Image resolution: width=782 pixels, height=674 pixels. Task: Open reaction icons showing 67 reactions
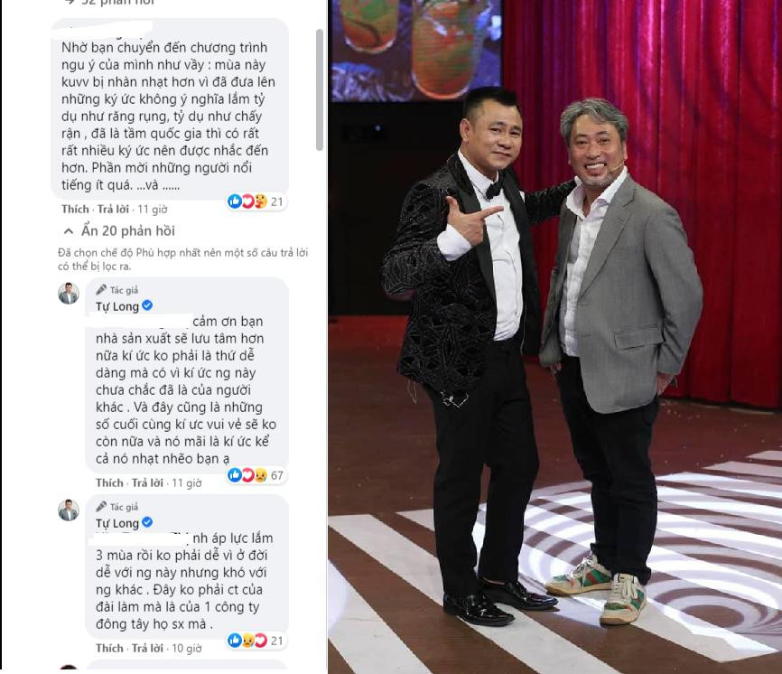[x=247, y=475]
